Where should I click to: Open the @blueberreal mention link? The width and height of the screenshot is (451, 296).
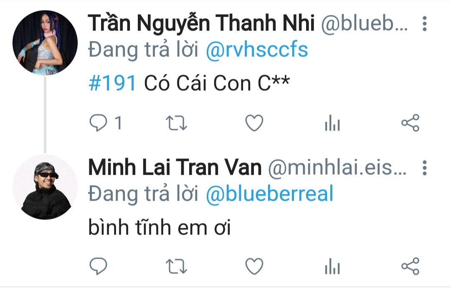coord(269,194)
